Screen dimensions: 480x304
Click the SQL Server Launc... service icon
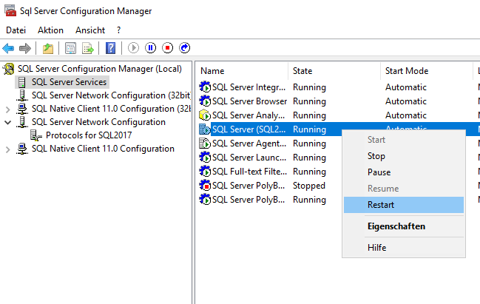click(205, 158)
